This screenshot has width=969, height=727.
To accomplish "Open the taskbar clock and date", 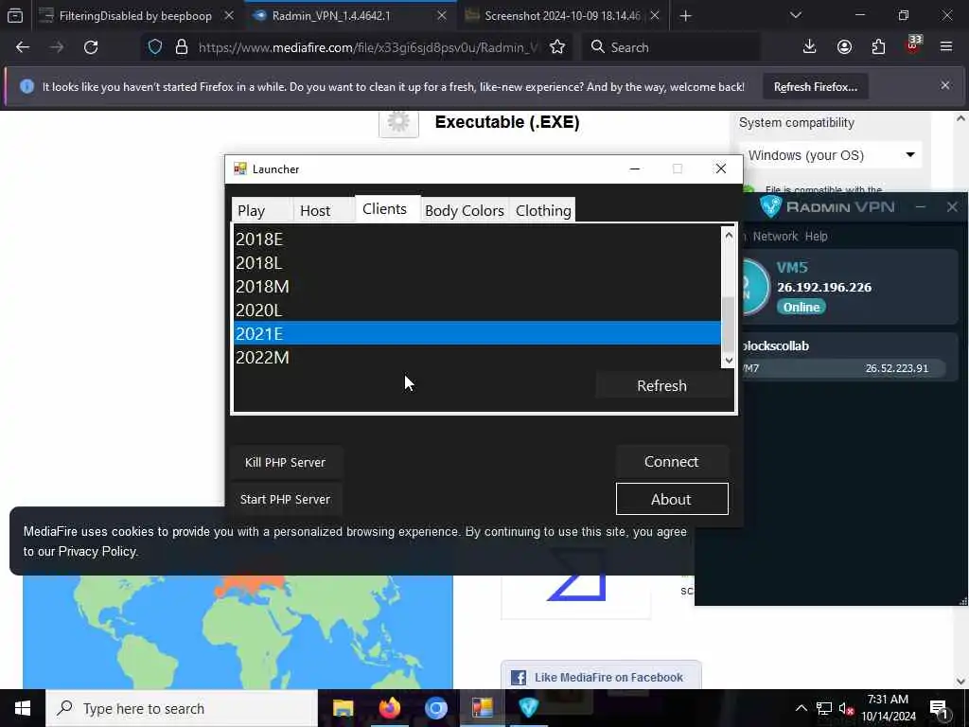I will point(888,708).
